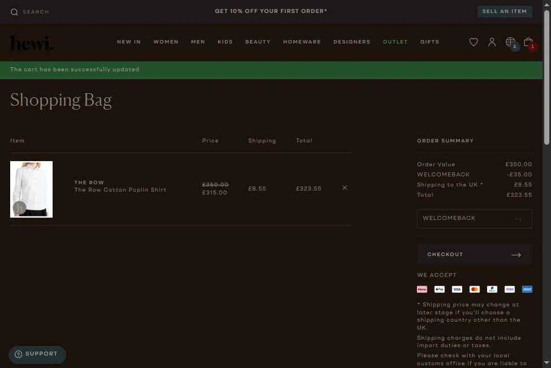Go to hewi. homepage logo
The image size is (551, 368).
tap(32, 43)
